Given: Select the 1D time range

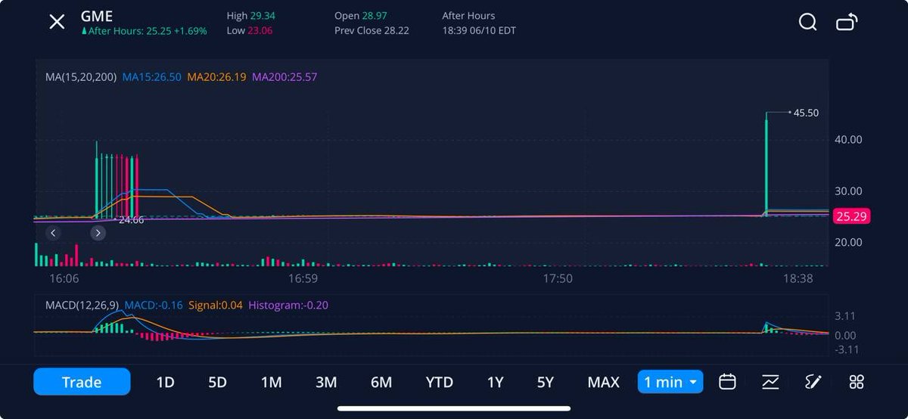Looking at the screenshot, I should [165, 383].
